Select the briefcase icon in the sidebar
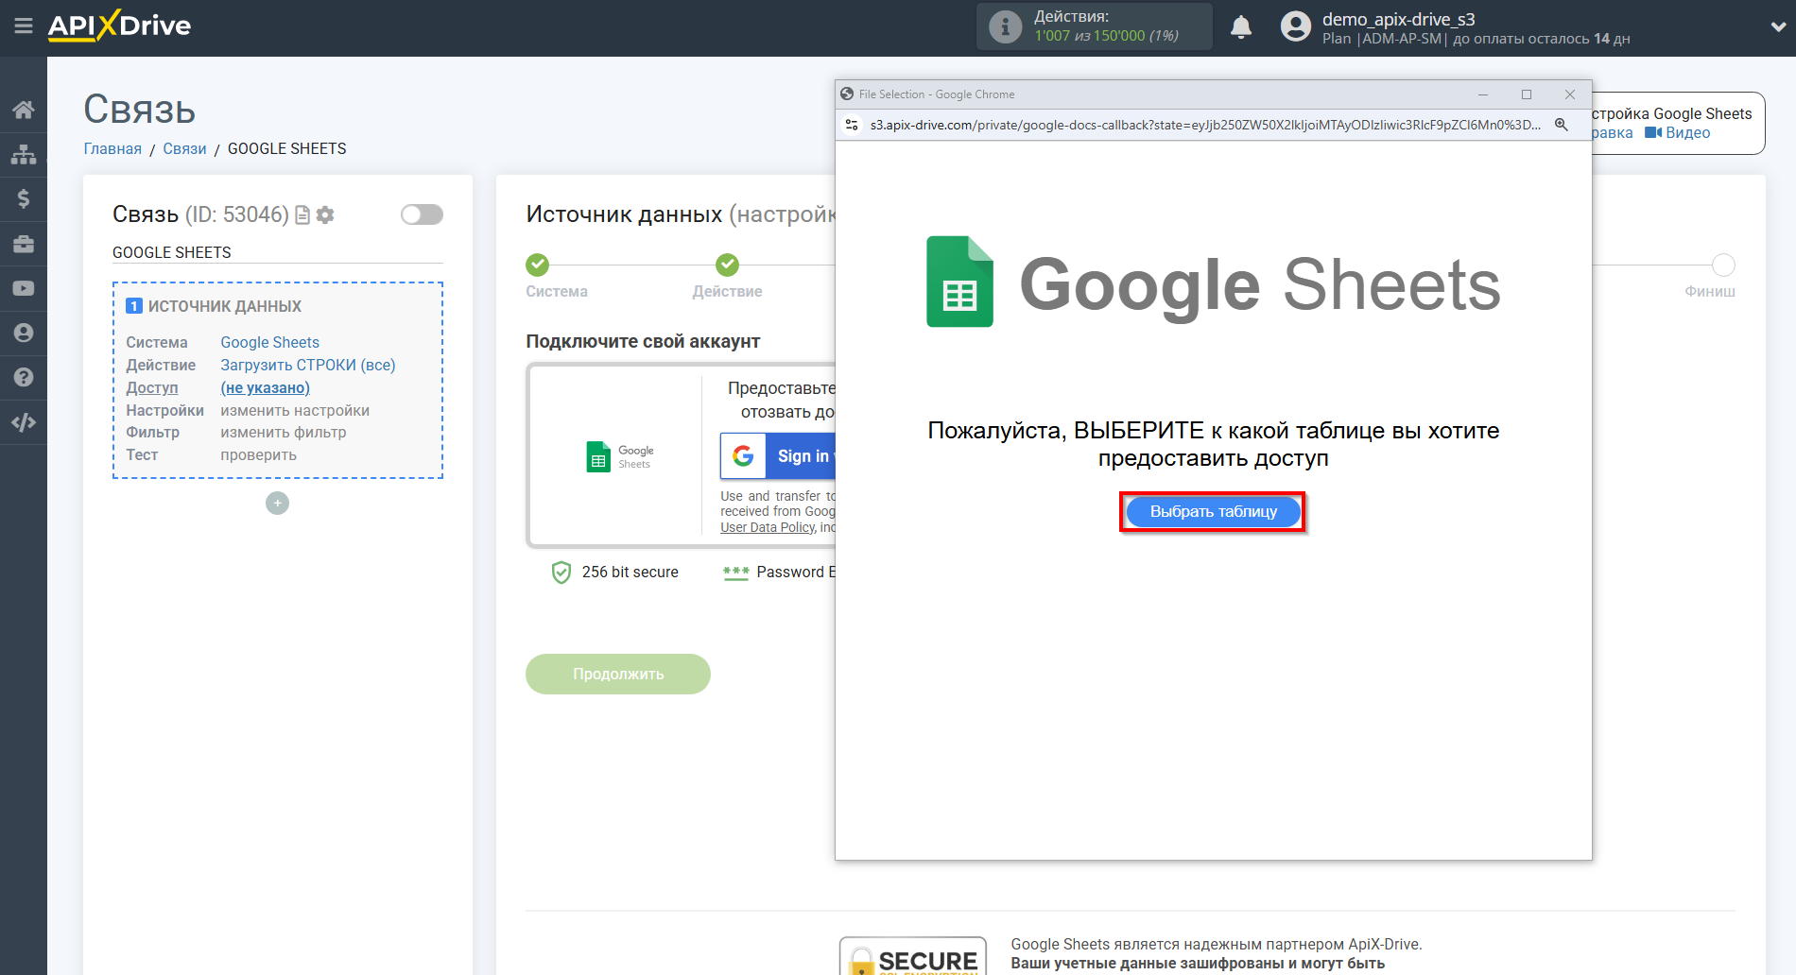 pos(24,243)
